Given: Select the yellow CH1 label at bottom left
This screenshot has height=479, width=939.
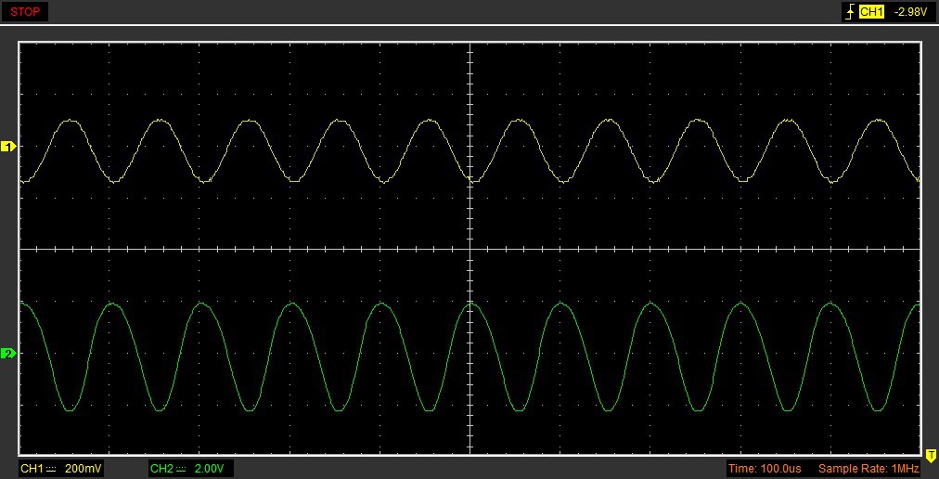Looking at the screenshot, I should tap(32, 469).
